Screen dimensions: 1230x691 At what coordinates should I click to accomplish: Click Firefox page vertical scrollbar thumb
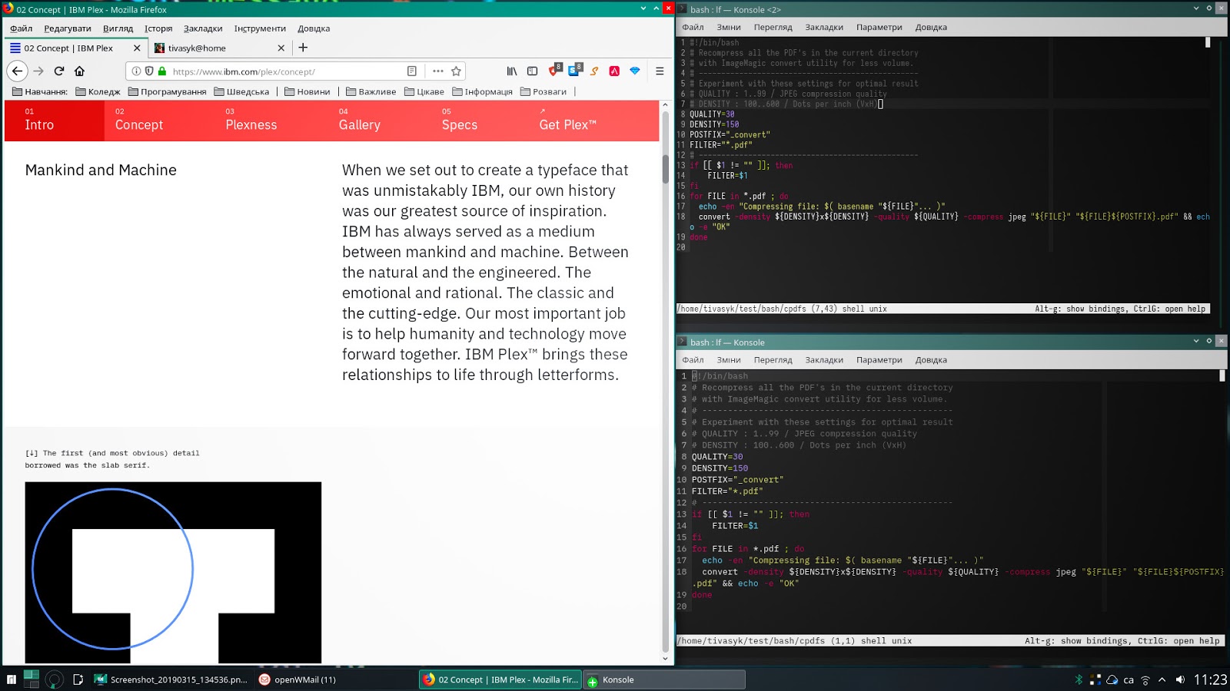click(665, 169)
